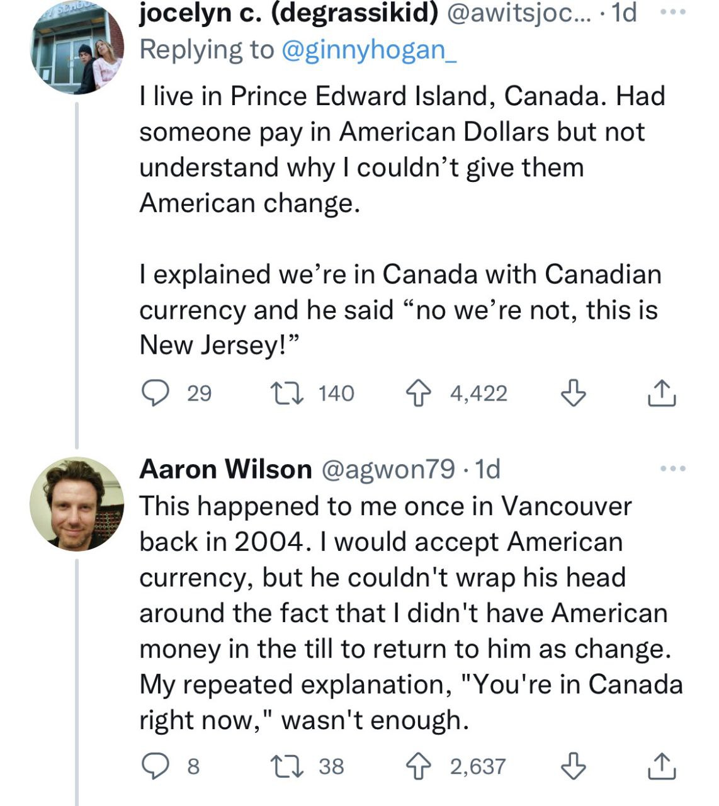Open Aaron Wilson's profile name
The image size is (719, 806).
point(225,469)
